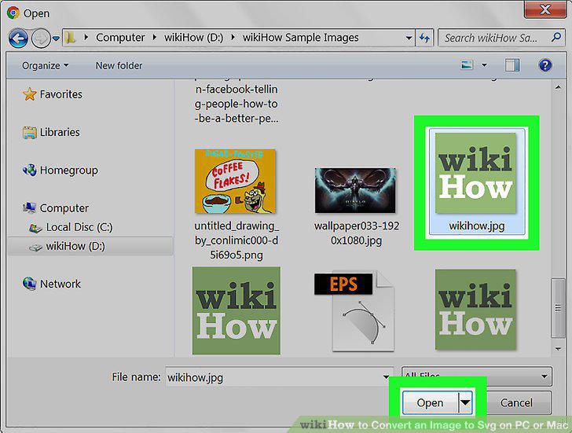
Task: Select Homegroup in the navigation pane
Action: click(68, 171)
